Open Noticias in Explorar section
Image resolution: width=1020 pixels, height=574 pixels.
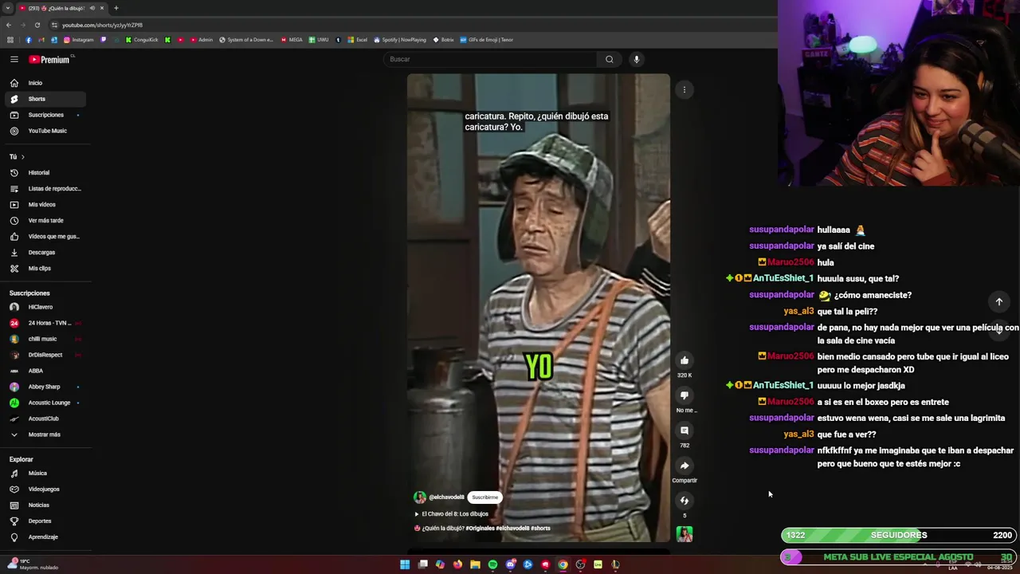(x=45, y=505)
